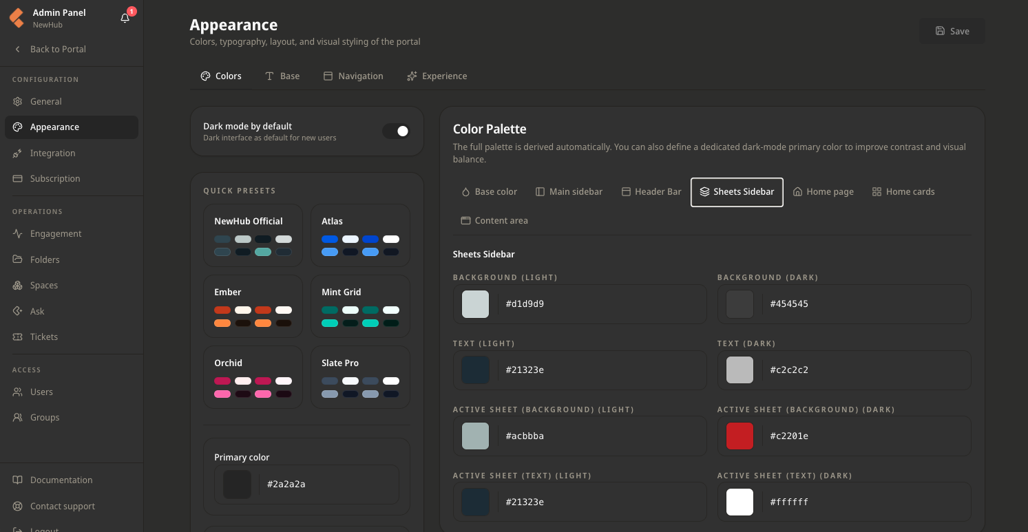1028x532 pixels.
Task: Click the Tickets icon in sidebar
Action: click(x=18, y=337)
